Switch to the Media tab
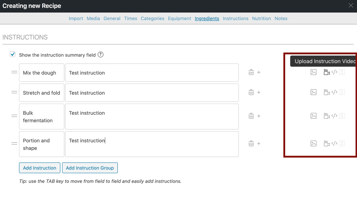Screen dimensions: 357x204 93,18
